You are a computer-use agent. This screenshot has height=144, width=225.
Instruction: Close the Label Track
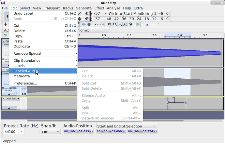pyautogui.click(x=4, y=99)
